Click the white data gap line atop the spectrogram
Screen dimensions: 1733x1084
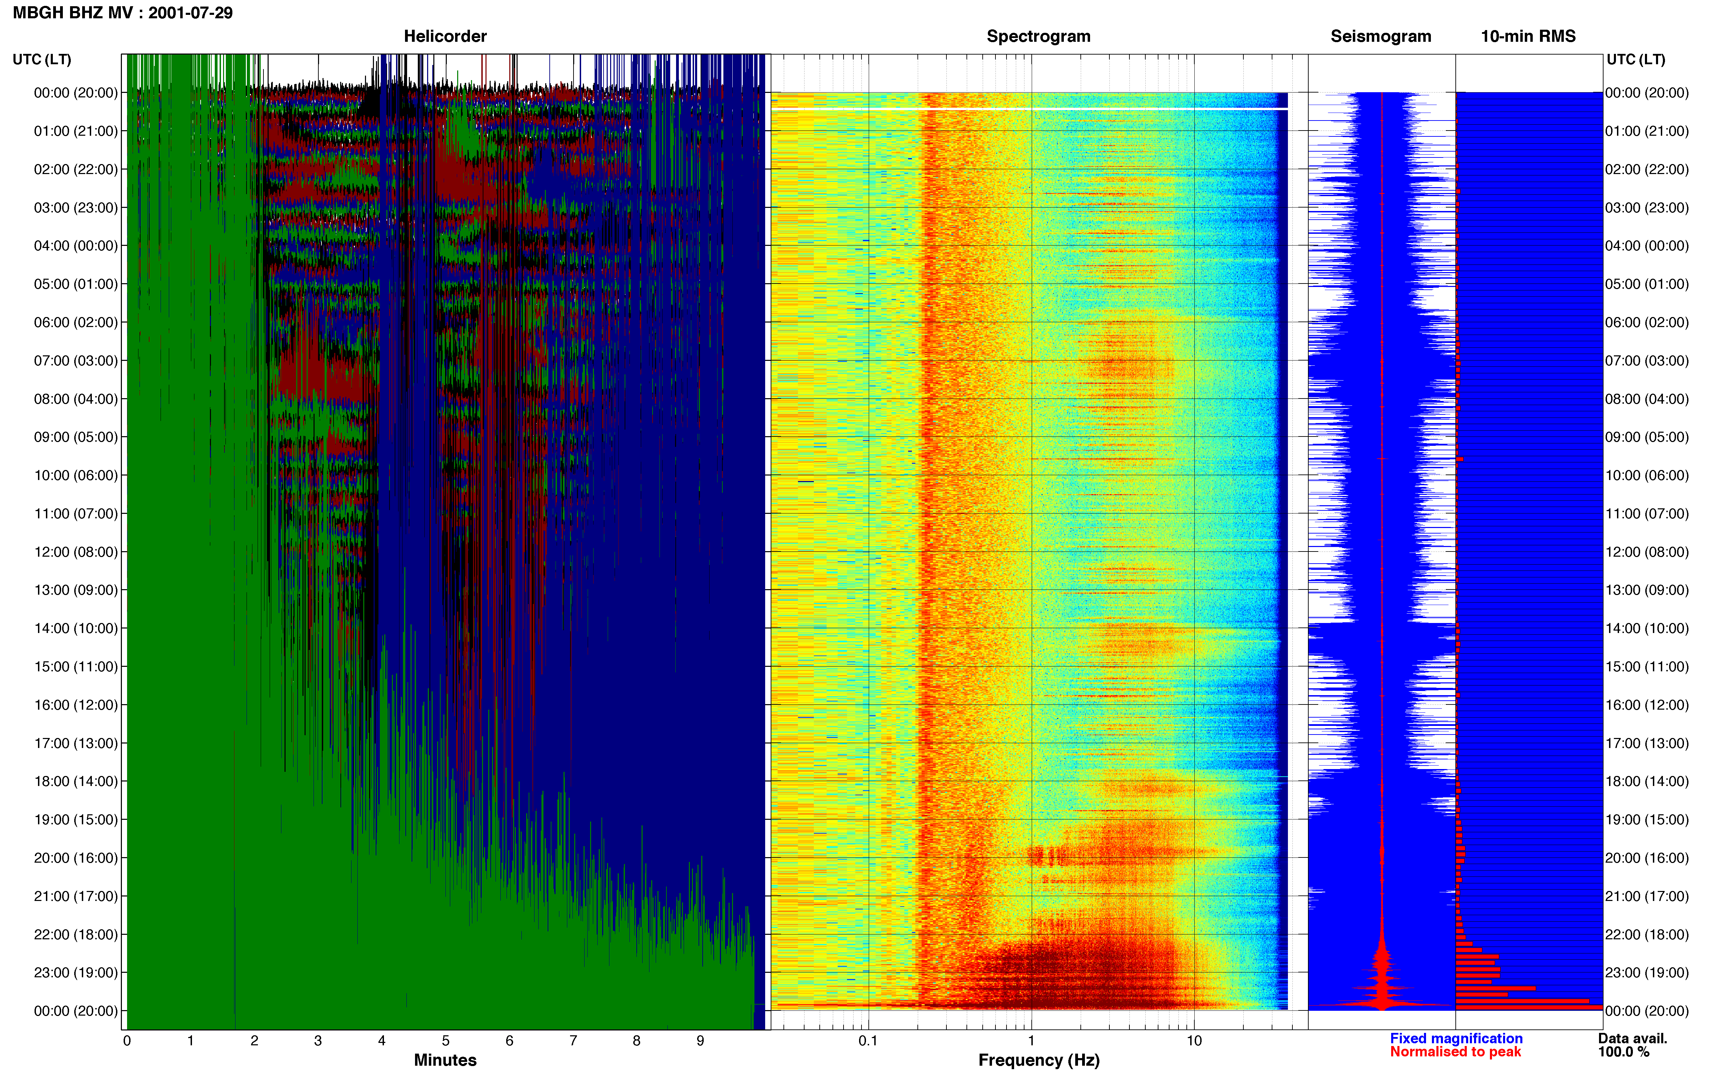(x=1029, y=109)
